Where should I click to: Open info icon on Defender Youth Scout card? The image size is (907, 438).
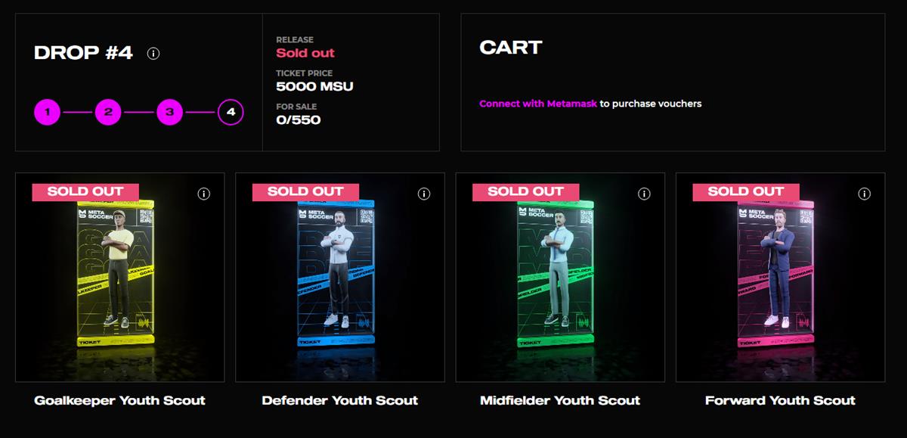coord(424,194)
